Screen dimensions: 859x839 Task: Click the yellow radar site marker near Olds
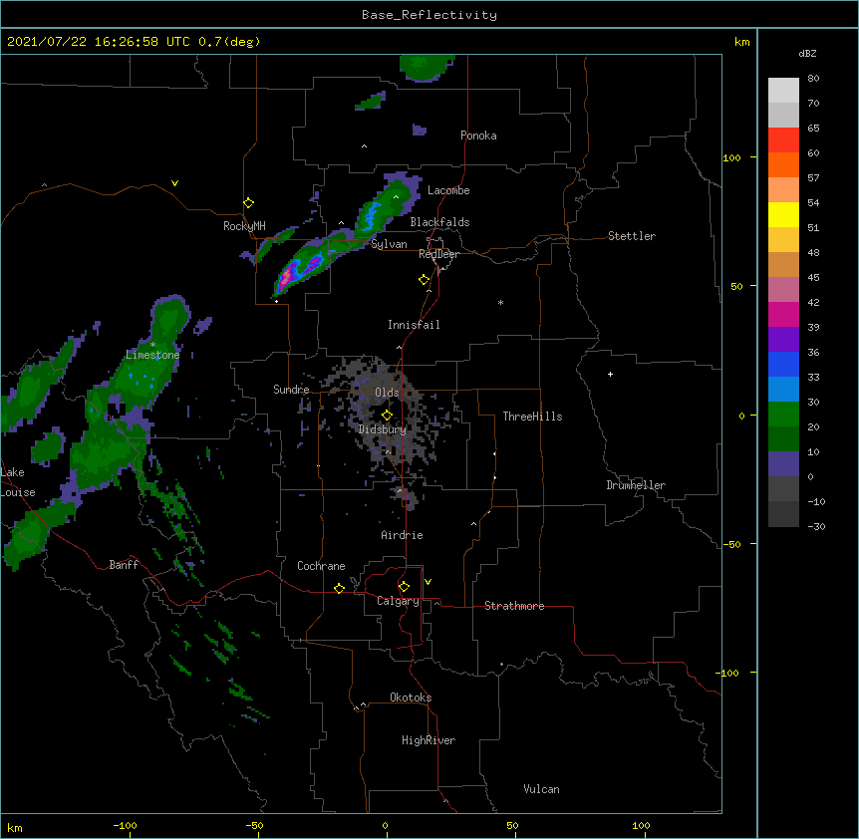(x=387, y=415)
